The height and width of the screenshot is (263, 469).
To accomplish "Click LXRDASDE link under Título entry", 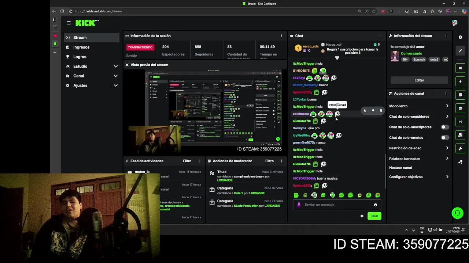I will click(x=225, y=180).
